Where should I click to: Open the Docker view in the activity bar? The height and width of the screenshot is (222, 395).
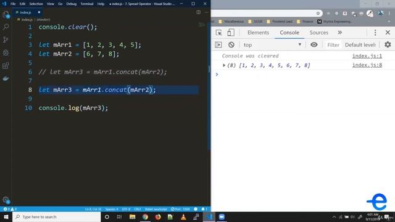click(x=6, y=79)
